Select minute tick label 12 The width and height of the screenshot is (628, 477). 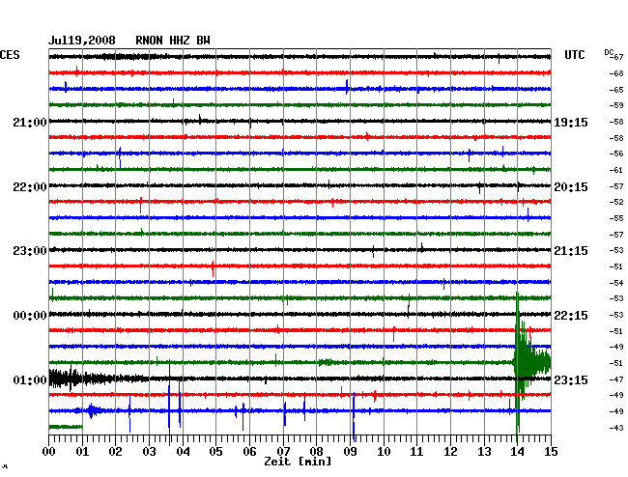(450, 452)
